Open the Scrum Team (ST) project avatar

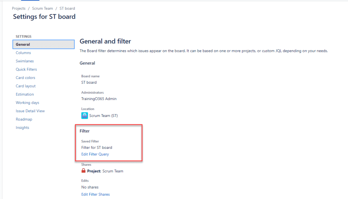85,115
